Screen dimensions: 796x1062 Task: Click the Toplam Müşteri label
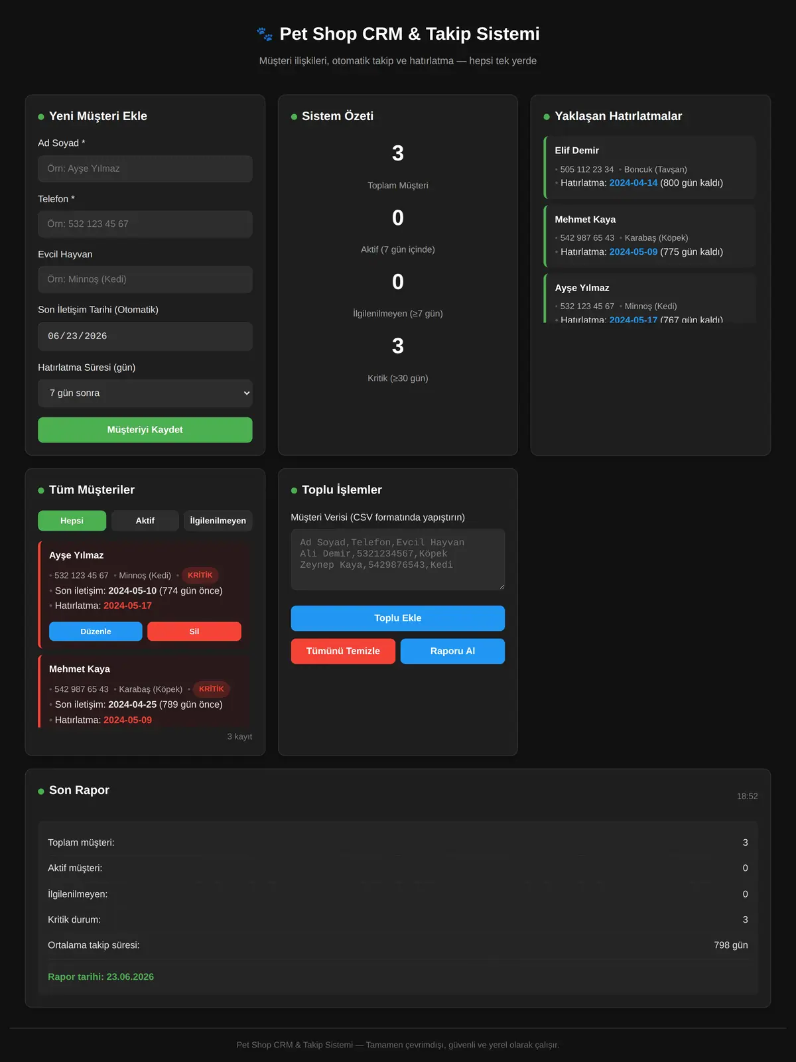pos(398,186)
